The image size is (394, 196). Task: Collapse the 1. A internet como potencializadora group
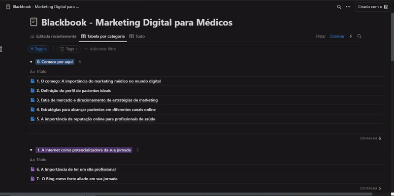(x=31, y=150)
